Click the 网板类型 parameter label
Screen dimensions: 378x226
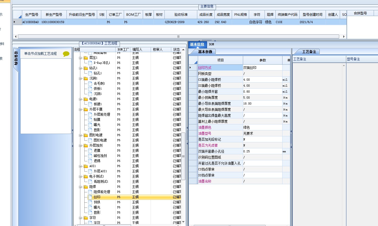[x=205, y=74]
